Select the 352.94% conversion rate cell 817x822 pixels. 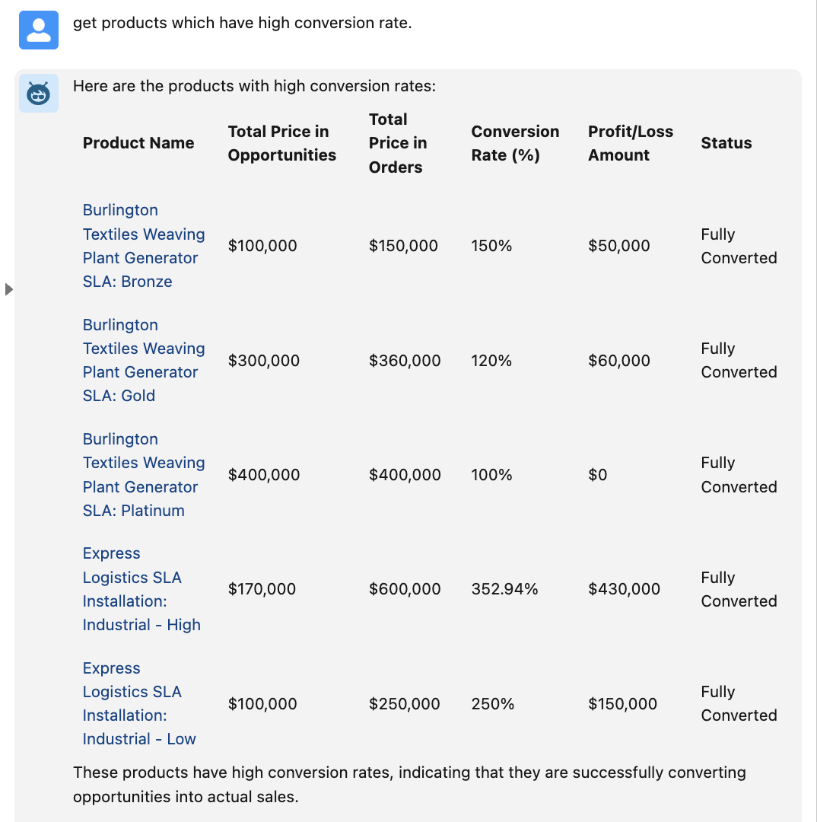coord(504,589)
